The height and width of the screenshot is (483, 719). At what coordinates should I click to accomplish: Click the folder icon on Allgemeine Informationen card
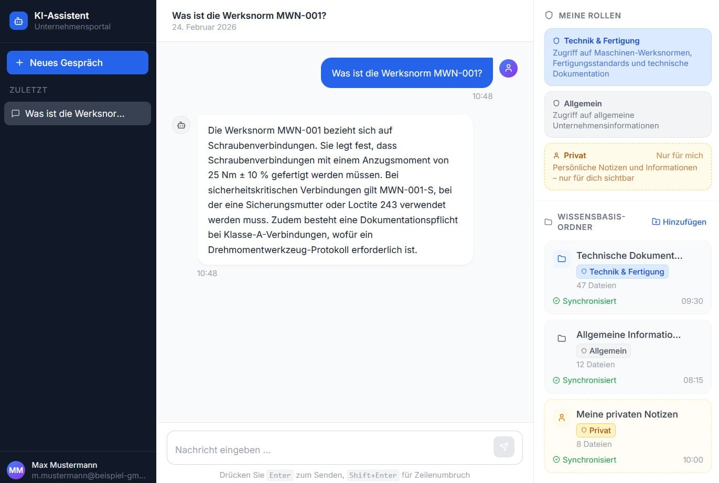click(x=562, y=338)
